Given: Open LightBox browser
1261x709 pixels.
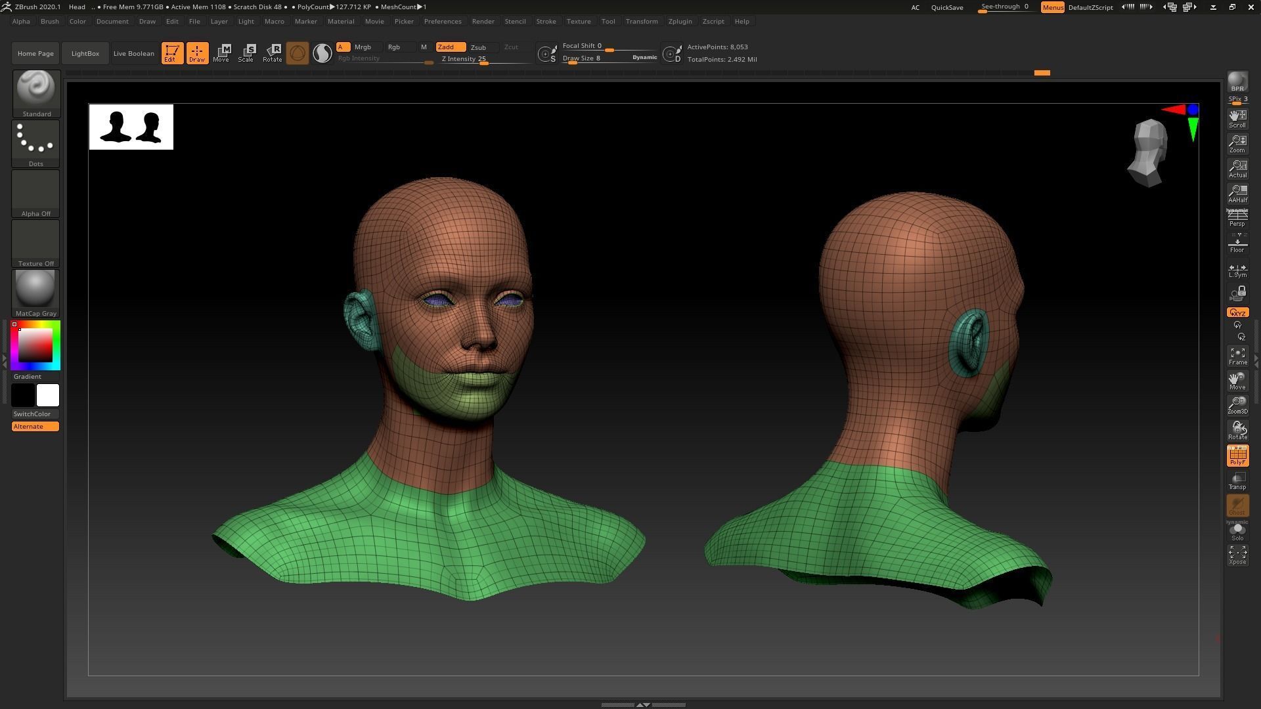Looking at the screenshot, I should pyautogui.click(x=85, y=53).
